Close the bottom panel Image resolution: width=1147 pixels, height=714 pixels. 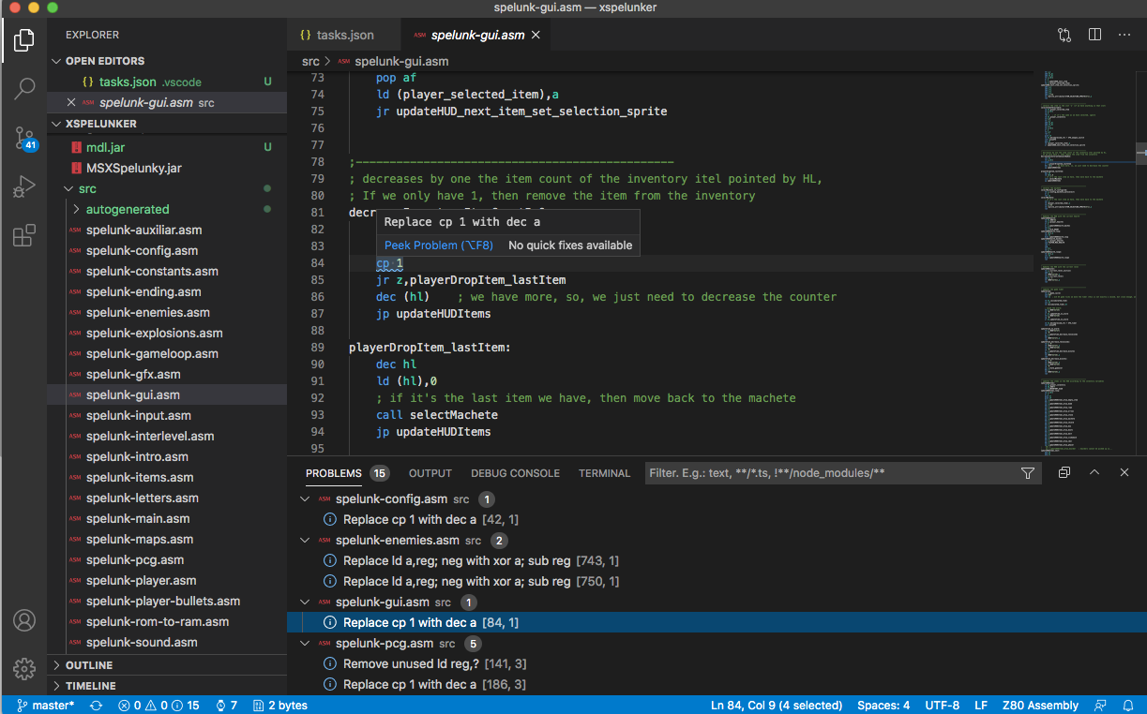pos(1124,473)
